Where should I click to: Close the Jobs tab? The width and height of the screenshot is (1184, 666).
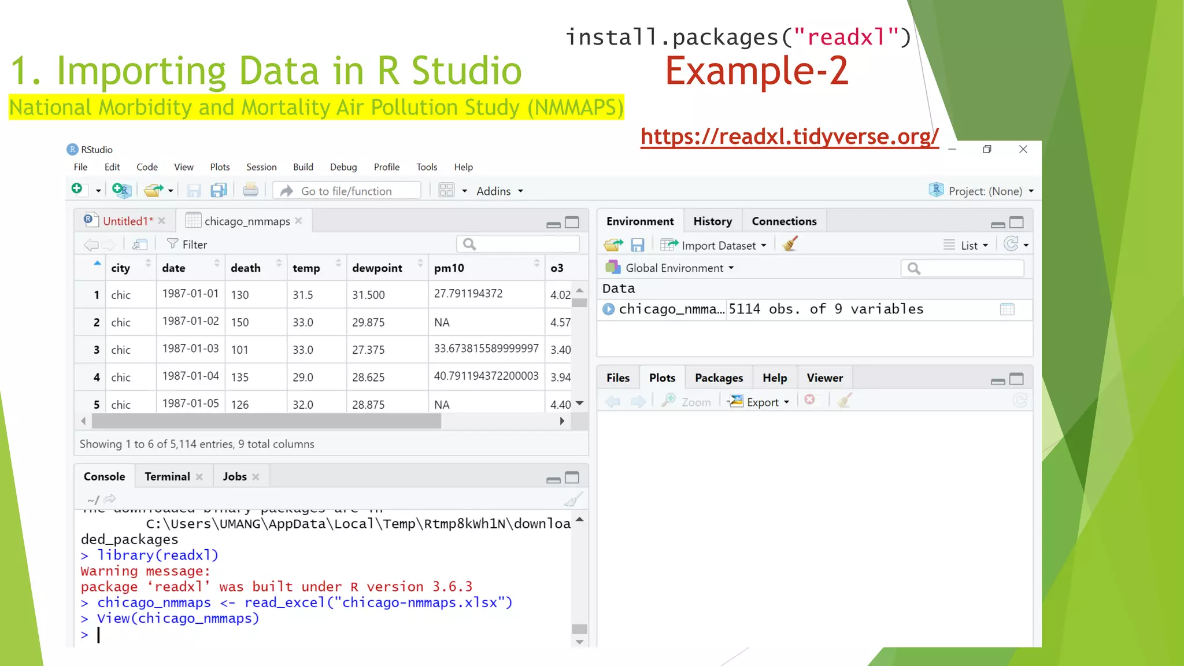point(256,476)
